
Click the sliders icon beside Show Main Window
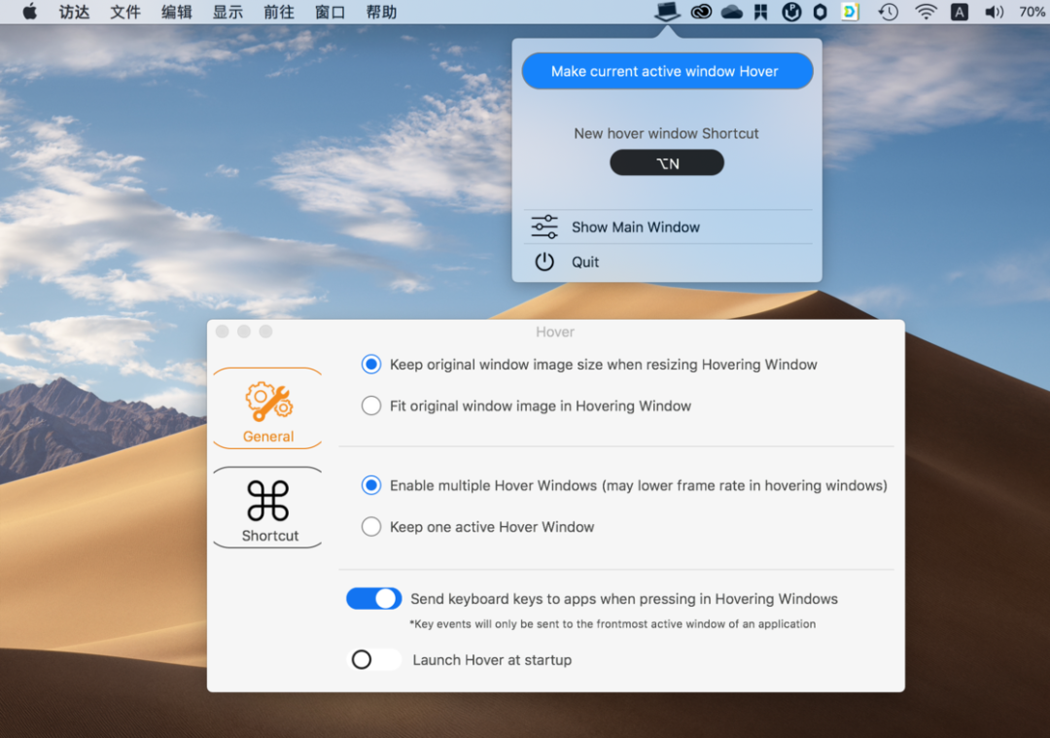click(x=544, y=227)
